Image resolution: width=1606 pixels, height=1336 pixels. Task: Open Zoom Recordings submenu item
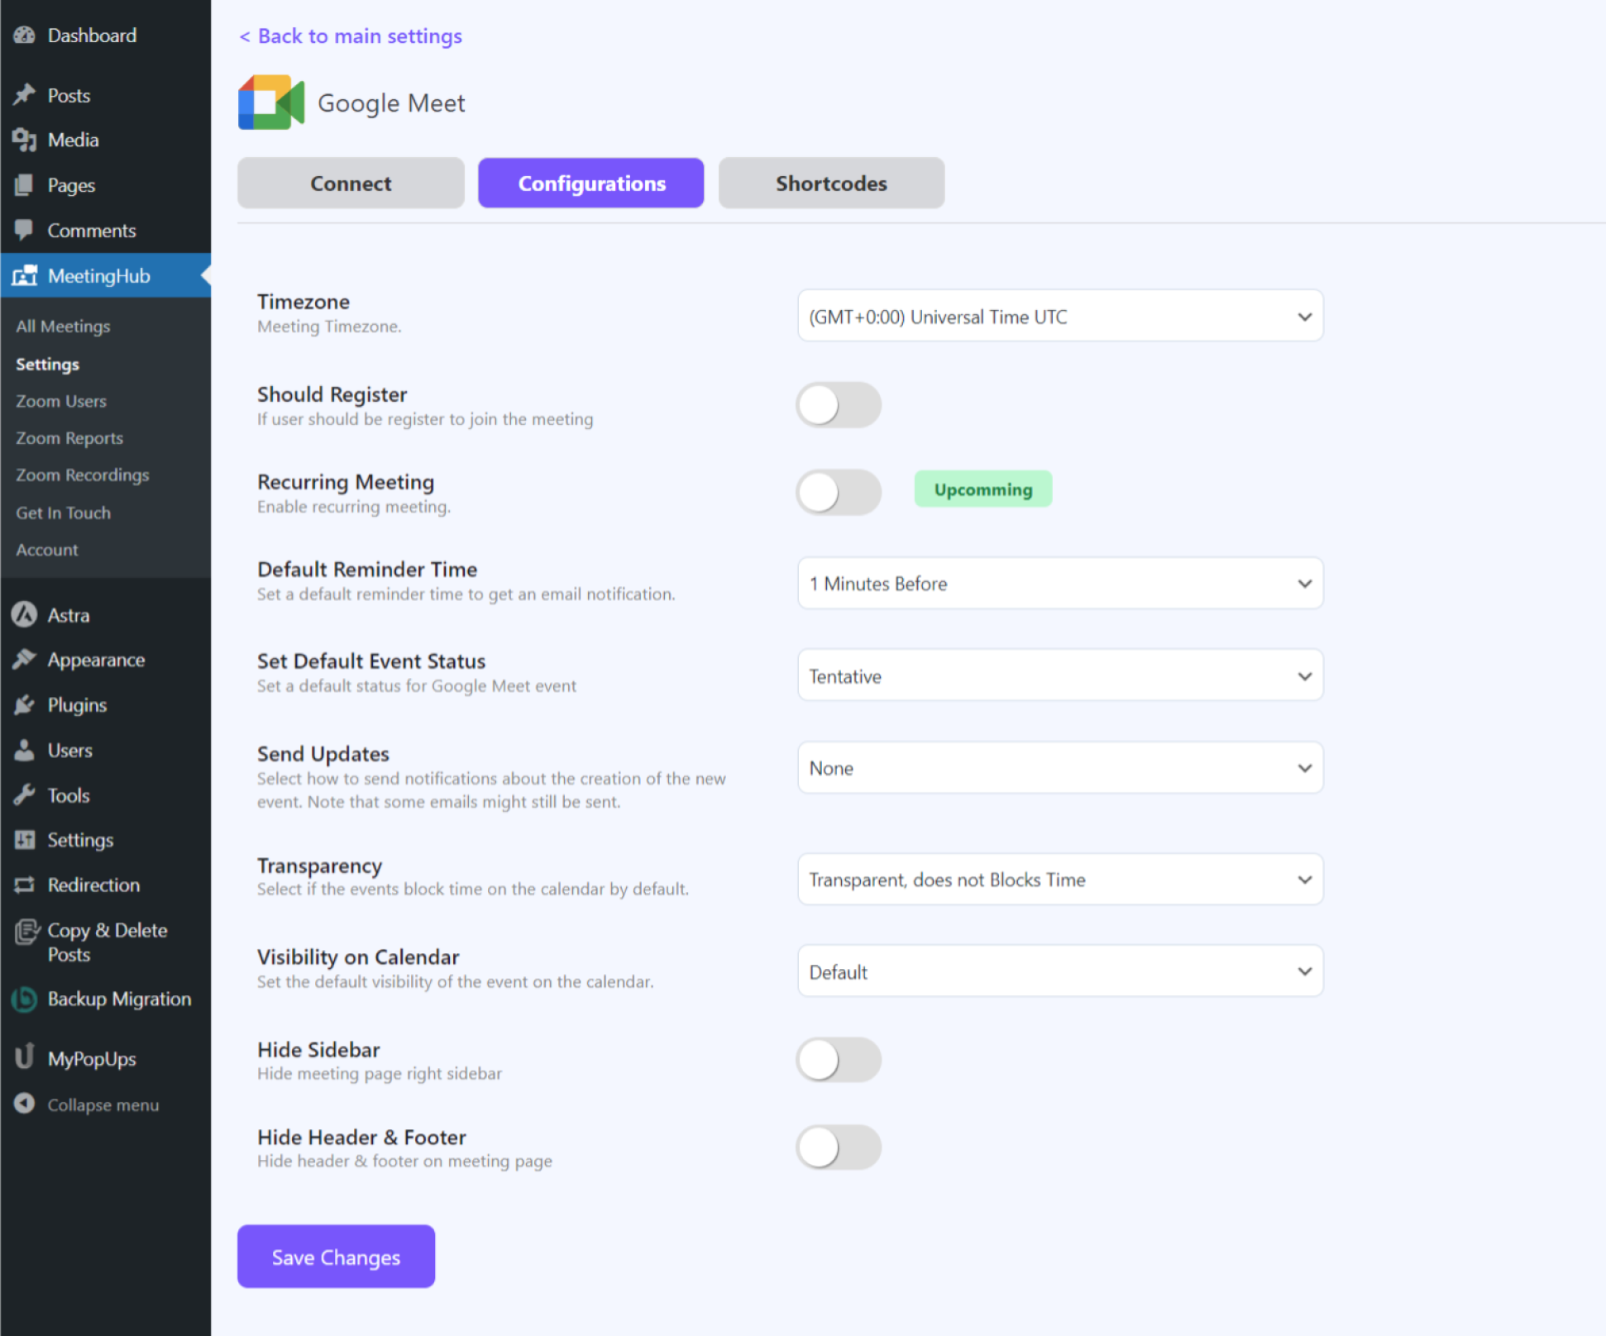coord(83,475)
